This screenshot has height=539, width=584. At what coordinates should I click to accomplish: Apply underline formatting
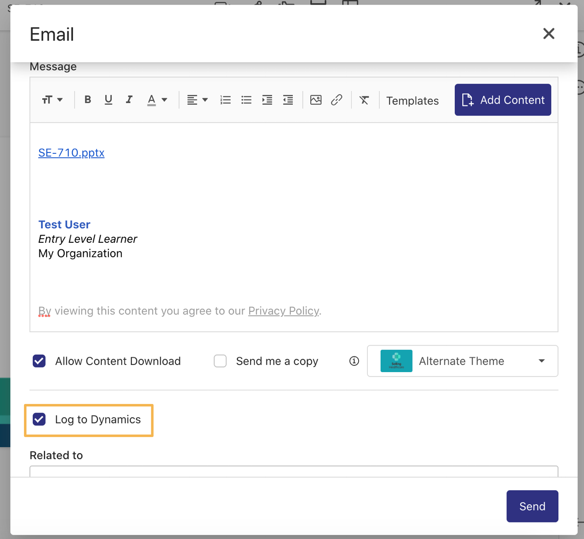point(109,100)
